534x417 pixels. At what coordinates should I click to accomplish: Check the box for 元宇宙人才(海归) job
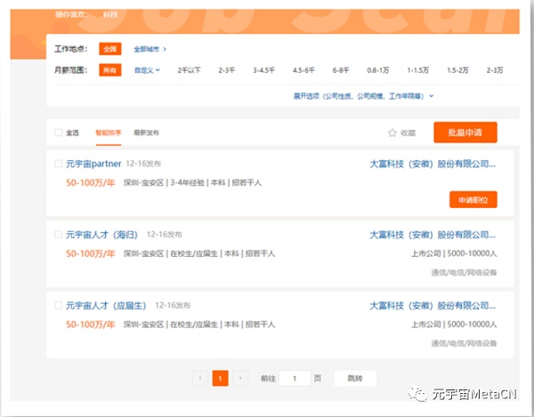(59, 236)
